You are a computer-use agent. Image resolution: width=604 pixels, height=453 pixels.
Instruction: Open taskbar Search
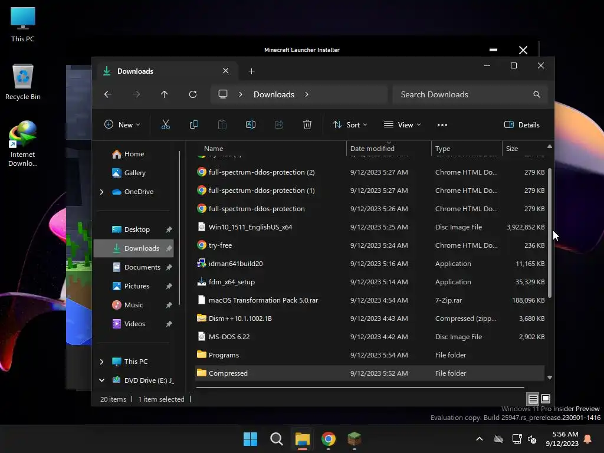277,439
